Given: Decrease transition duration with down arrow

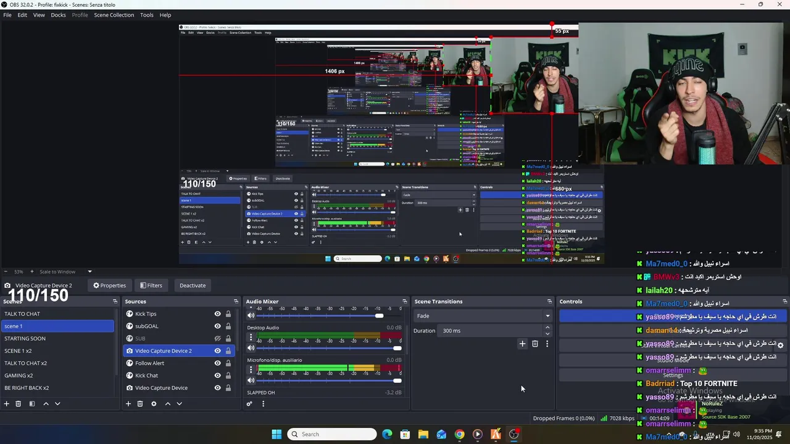Looking at the screenshot, I should 547,334.
